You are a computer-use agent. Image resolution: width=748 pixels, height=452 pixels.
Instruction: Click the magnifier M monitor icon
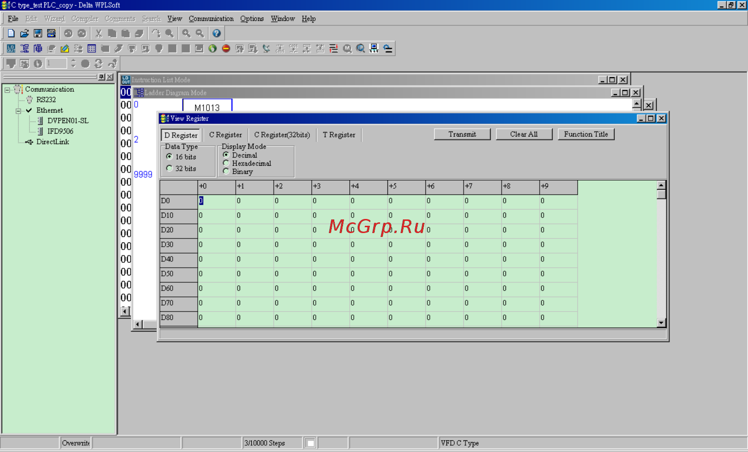(347, 48)
